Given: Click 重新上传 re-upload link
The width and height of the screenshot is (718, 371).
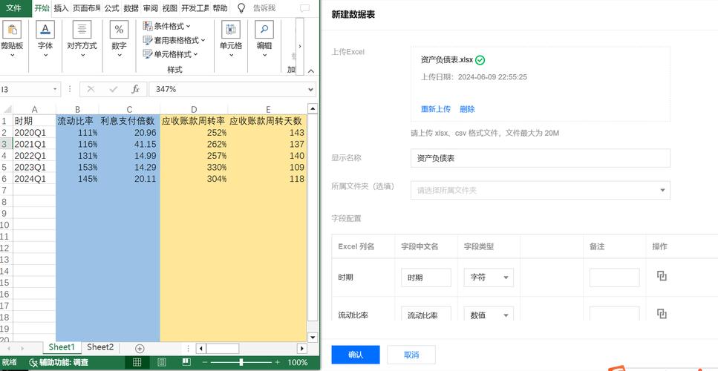Looking at the screenshot, I should 435,109.
